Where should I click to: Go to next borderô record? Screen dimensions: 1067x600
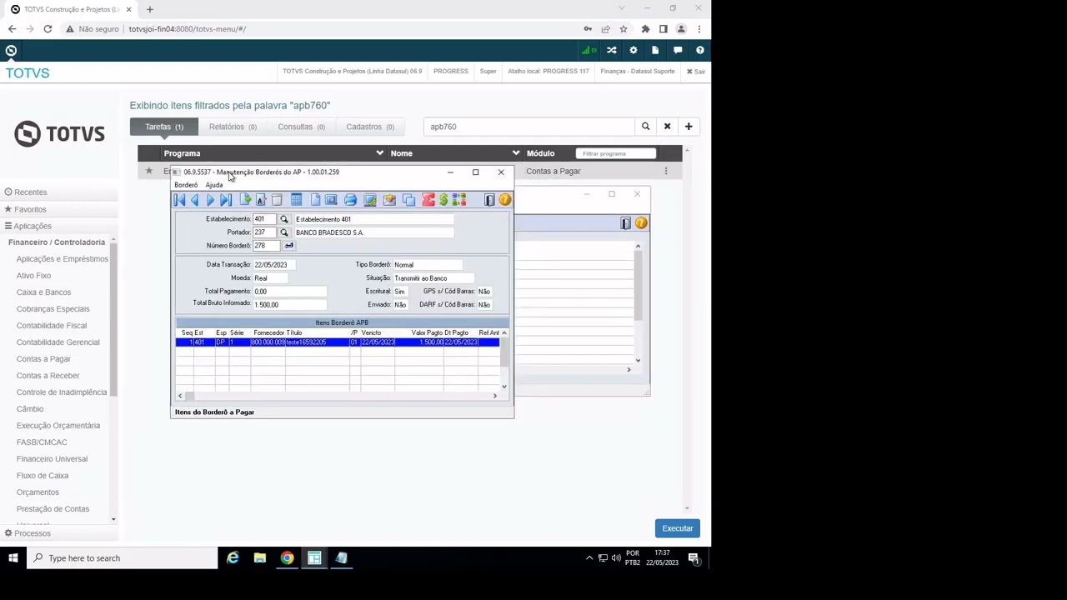(x=211, y=200)
